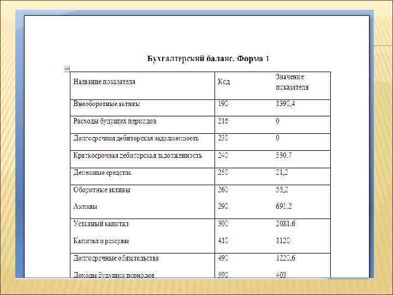Click value cell '1390,4'
Viewport: 393px width, 295px height.
coord(285,104)
